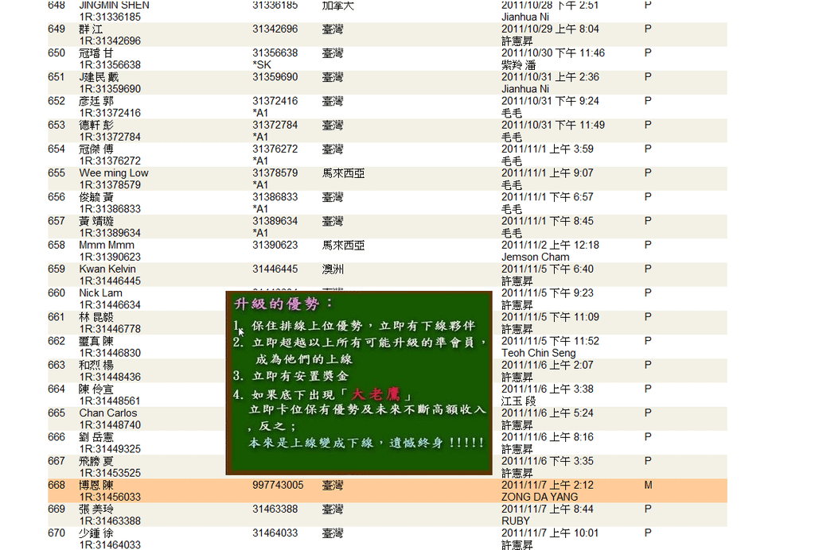Screen dimensions: 815x550
Task: Select ID 31390623 in row 658
Action: (275, 245)
